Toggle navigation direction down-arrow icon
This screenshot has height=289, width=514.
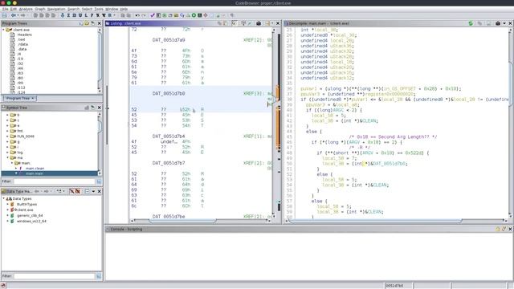[63, 15]
